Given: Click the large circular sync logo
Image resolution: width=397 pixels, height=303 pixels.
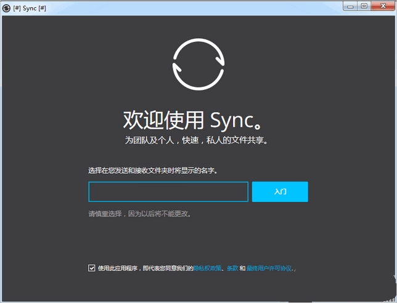Looking at the screenshot, I should (x=198, y=64).
